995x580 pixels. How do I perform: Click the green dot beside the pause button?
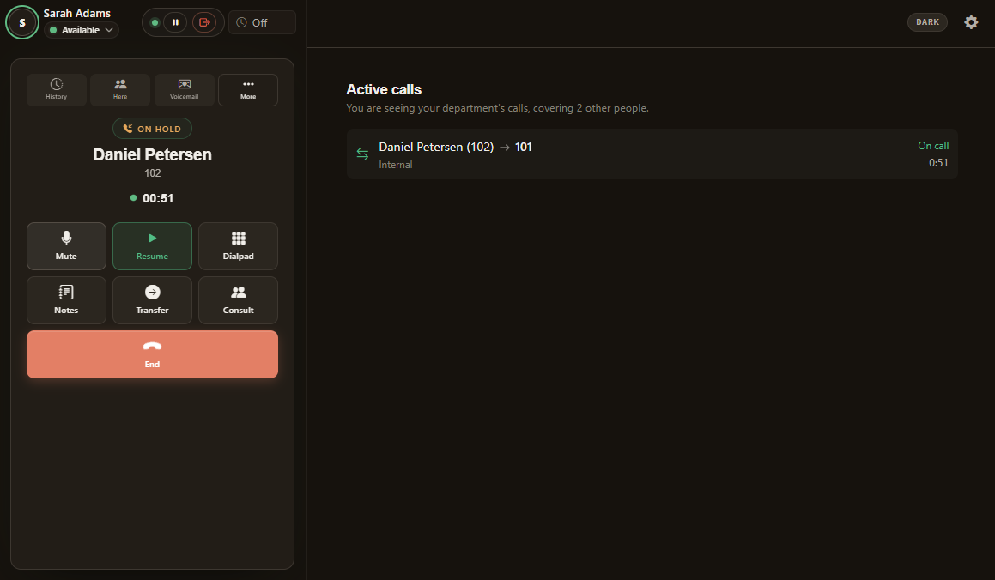(x=155, y=22)
